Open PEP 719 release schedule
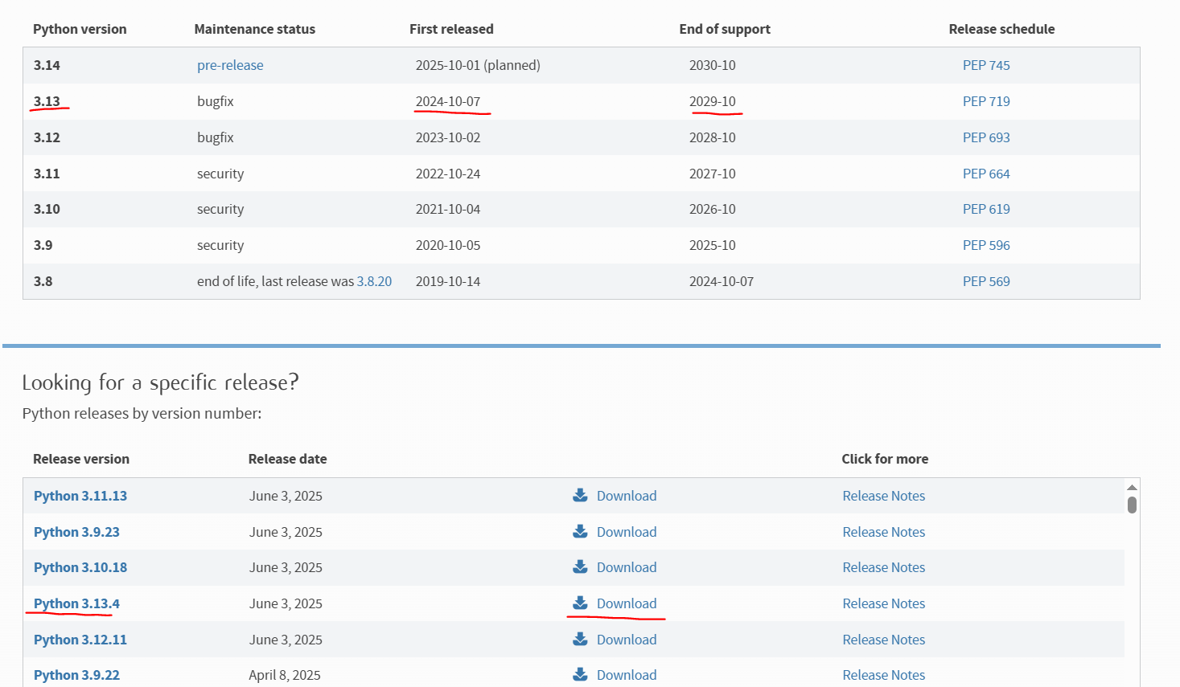The width and height of the screenshot is (1180, 687). tap(986, 101)
